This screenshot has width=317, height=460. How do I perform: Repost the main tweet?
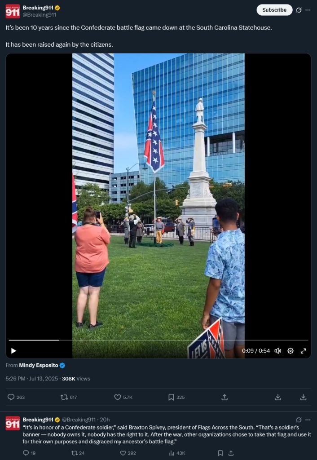pyautogui.click(x=64, y=397)
